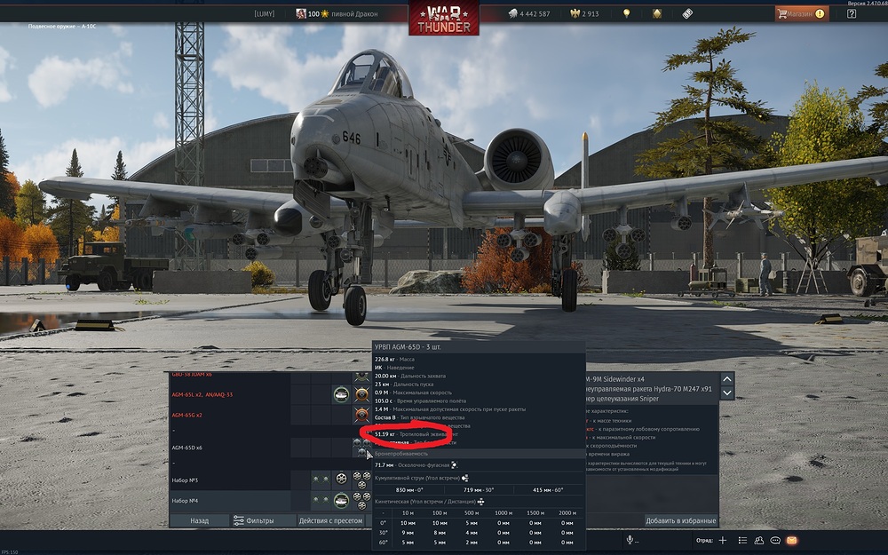The width and height of the screenshot is (888, 555).
Task: Click the small missiles icon in Набор №3
Action: [x=321, y=480]
